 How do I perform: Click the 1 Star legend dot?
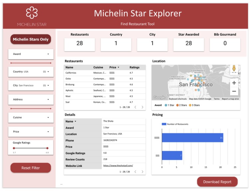166,105
